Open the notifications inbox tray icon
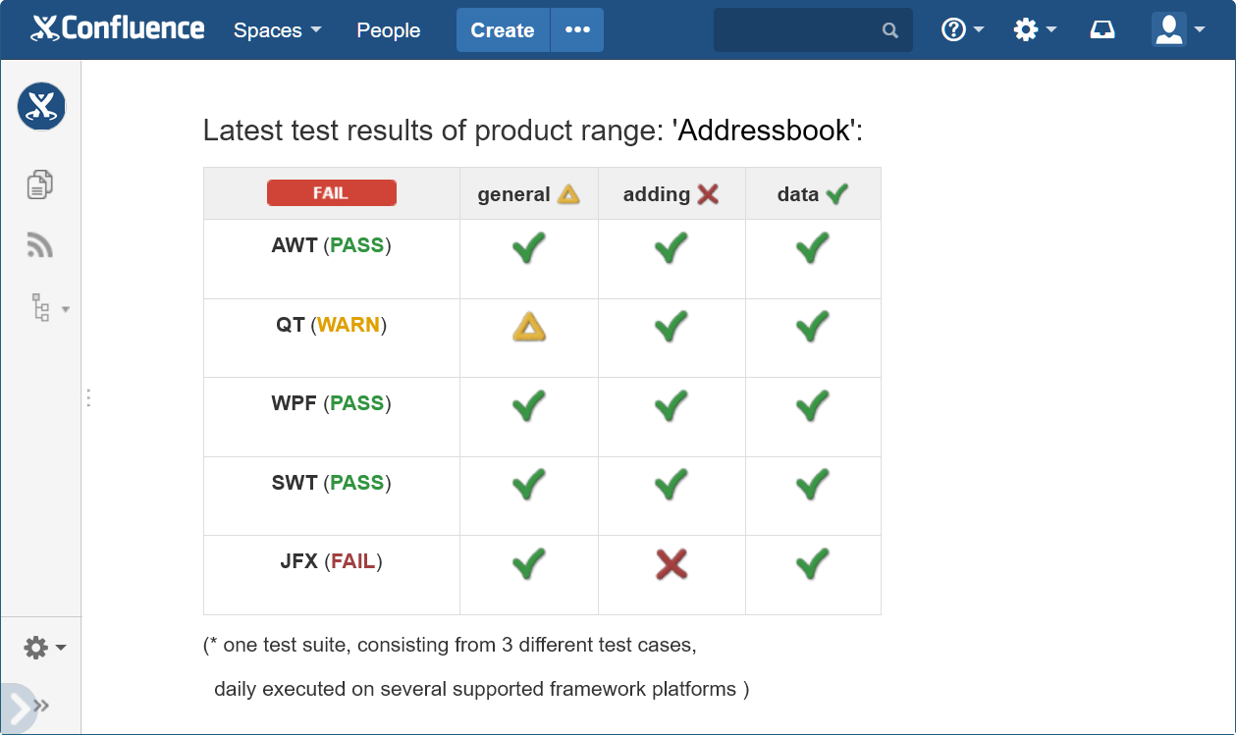Screen dimensions: 1236x735 click(x=1102, y=30)
